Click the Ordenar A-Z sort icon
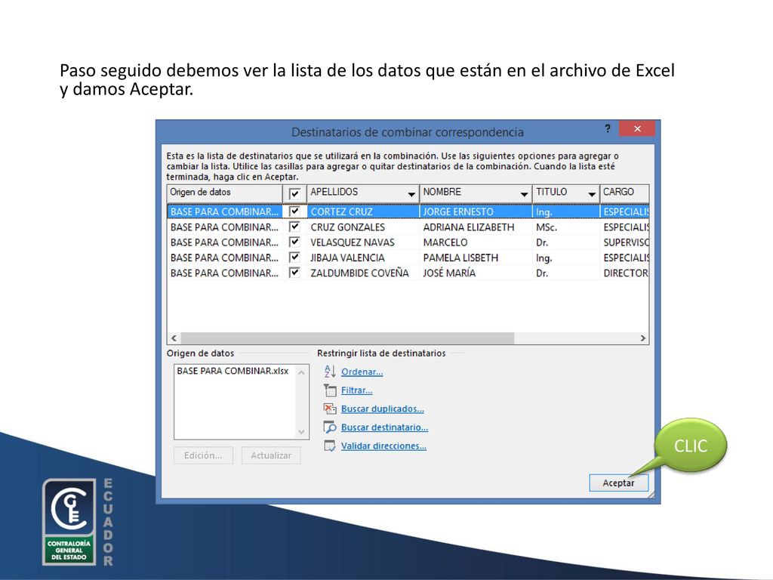Image resolution: width=773 pixels, height=580 pixels. (x=330, y=372)
